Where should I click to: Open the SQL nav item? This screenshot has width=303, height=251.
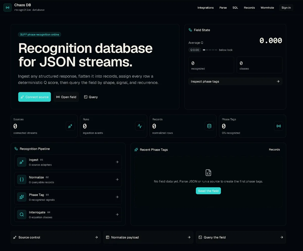click(235, 8)
